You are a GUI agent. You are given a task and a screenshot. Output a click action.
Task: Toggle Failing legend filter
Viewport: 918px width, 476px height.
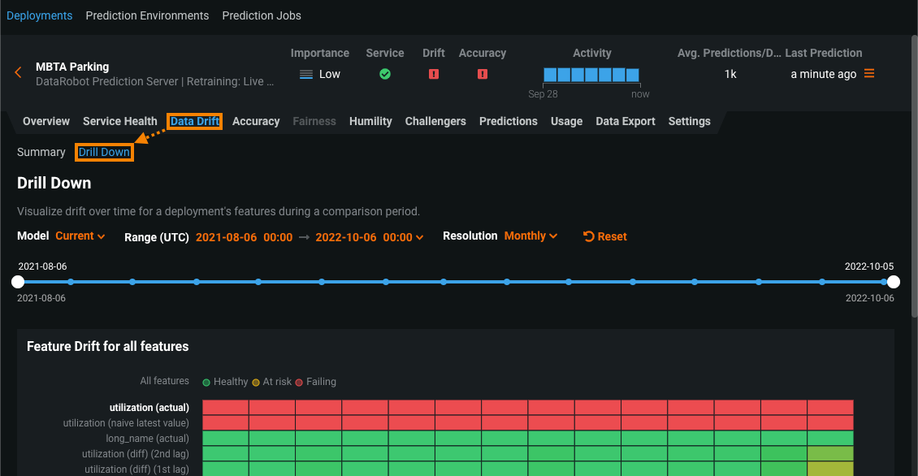point(316,382)
